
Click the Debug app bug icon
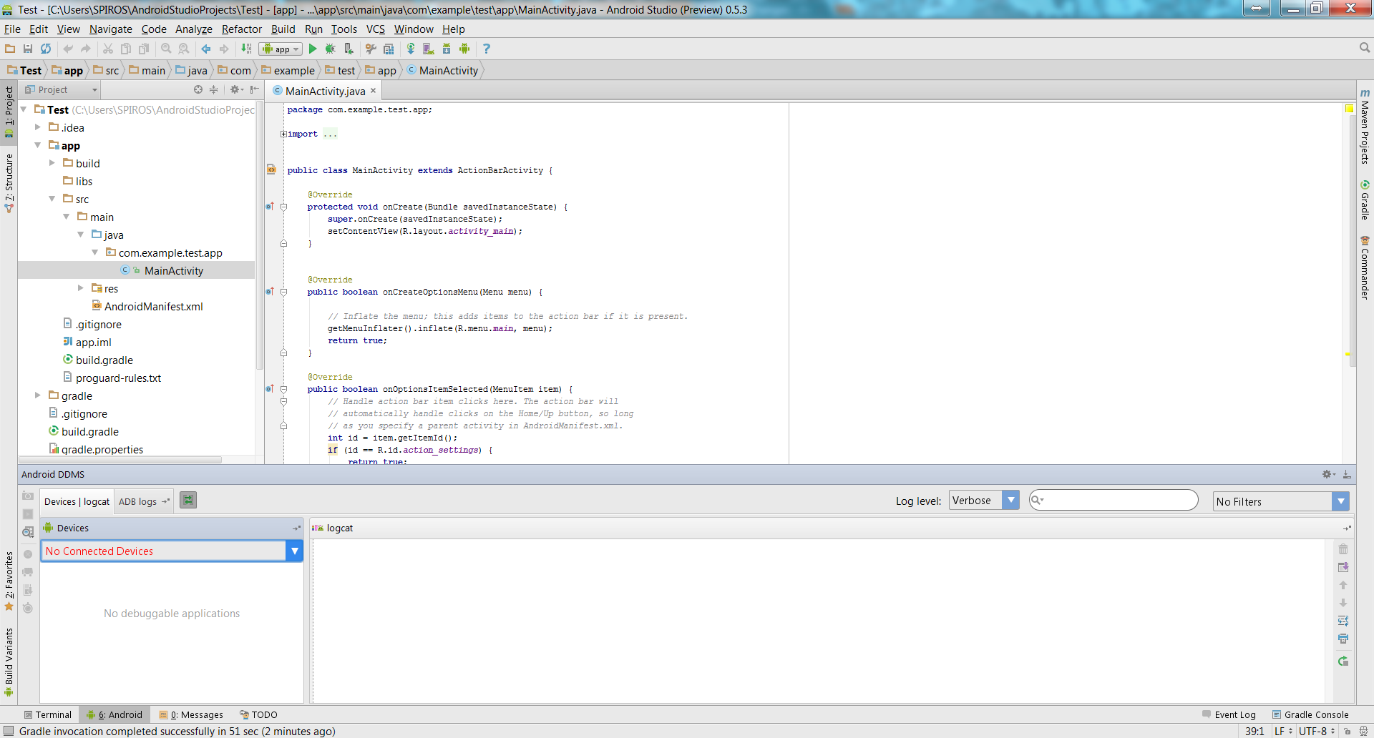(331, 49)
